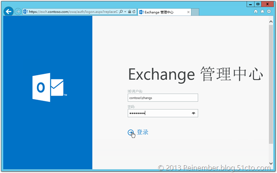Viewport: 277px width, 173px height.
Task: Click the 登录 sign-in link text
Action: 143,132
